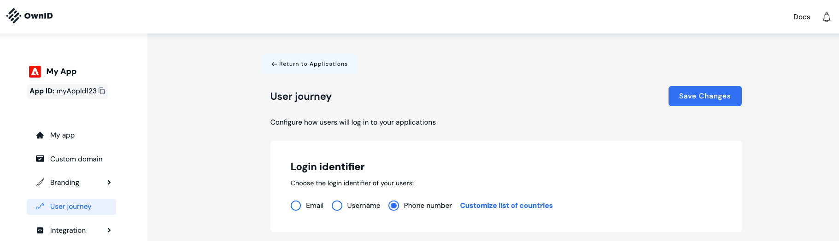Select the Username radio button
Image resolution: width=839 pixels, height=241 pixels.
point(337,206)
